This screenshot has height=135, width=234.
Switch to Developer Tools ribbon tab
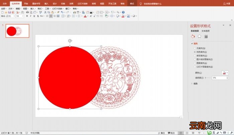point(112,4)
